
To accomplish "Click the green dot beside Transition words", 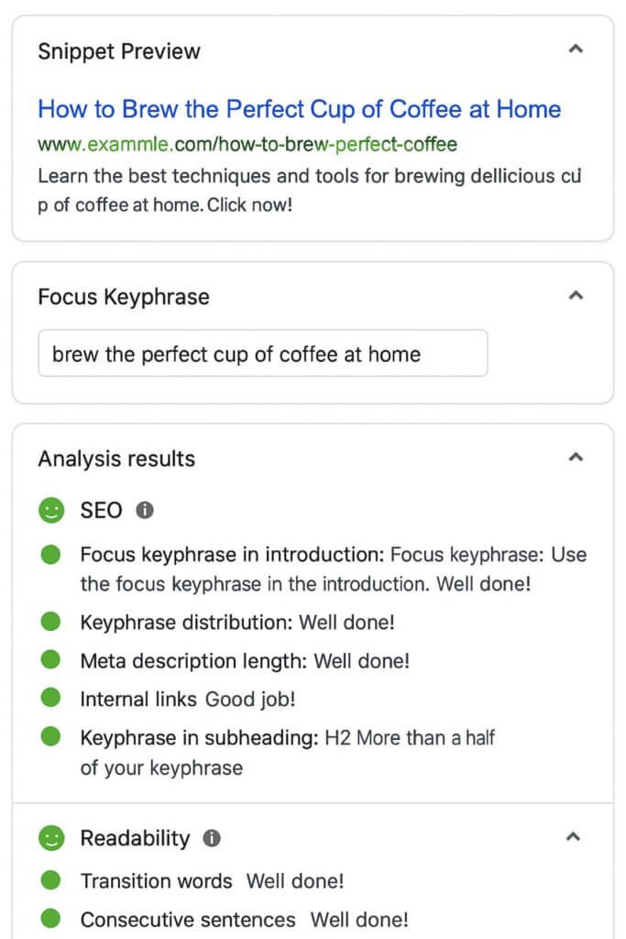I will click(50, 880).
